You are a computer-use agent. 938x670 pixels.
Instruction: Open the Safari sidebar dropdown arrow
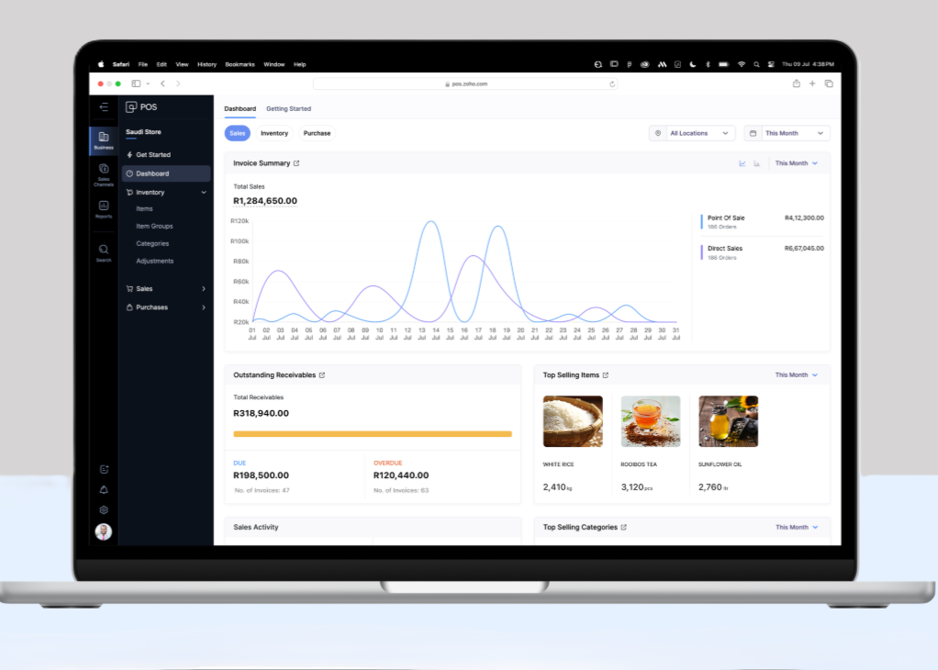pos(148,84)
